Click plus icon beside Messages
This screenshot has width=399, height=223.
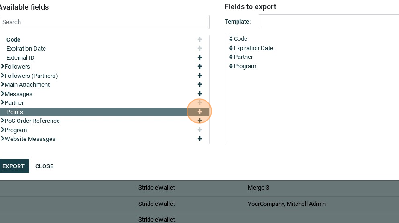[x=200, y=94]
